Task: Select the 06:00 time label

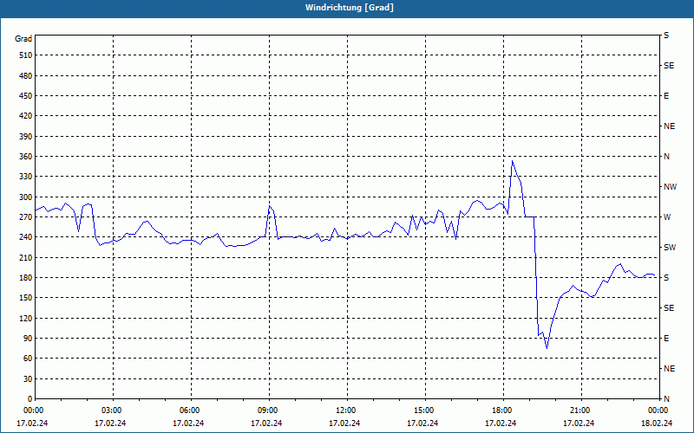Action: pyautogui.click(x=189, y=410)
